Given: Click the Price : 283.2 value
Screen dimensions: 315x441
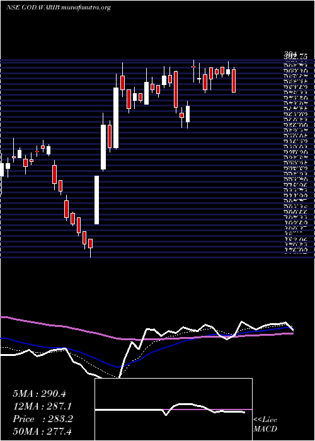Looking at the screenshot, I should (x=43, y=419).
